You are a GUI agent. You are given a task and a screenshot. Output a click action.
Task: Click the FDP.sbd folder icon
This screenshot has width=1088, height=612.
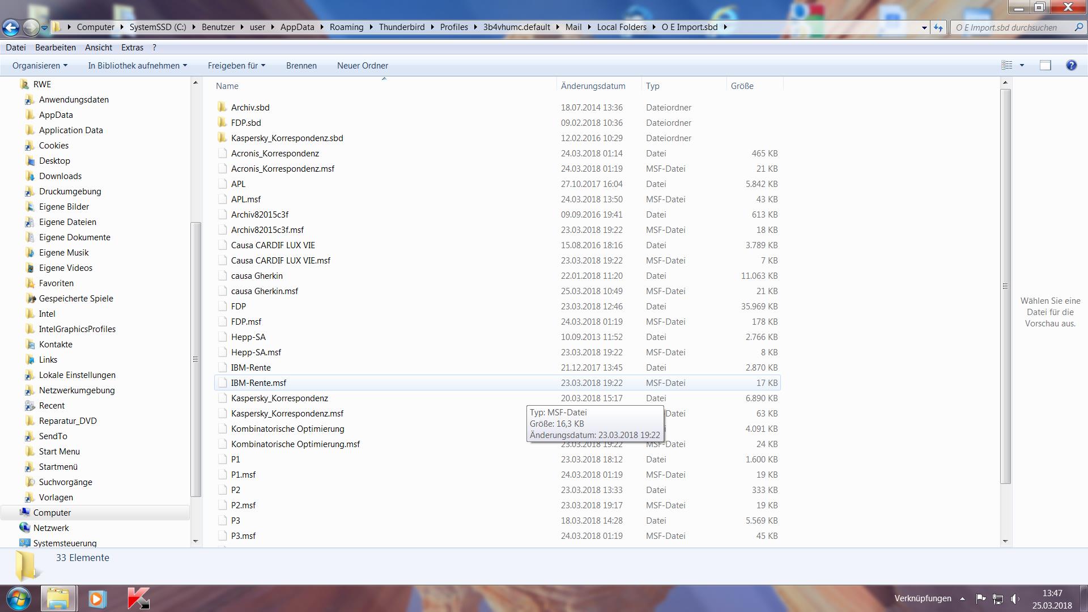tap(222, 122)
